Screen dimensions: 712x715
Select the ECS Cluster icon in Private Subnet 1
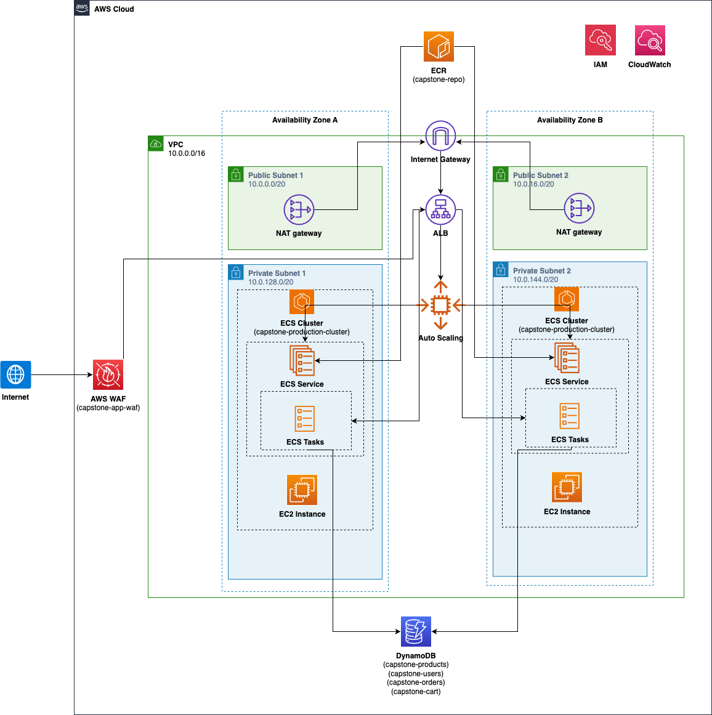301,302
